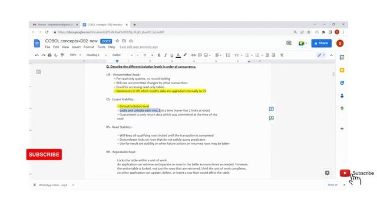Undo the last edit
This screenshot has height=212, width=377.
coord(37,55)
